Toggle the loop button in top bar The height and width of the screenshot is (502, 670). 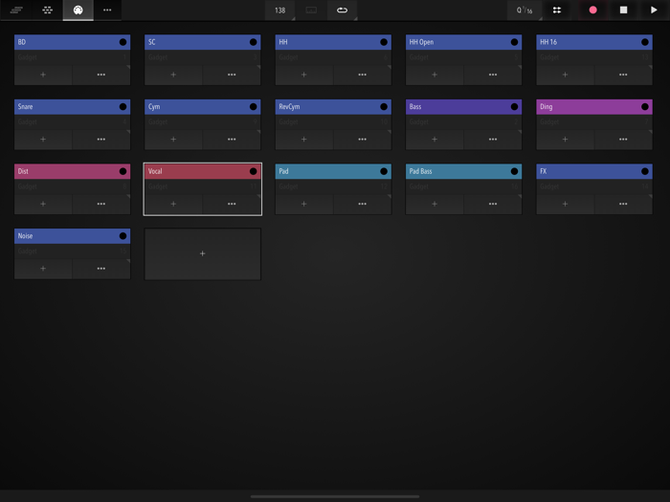342,11
